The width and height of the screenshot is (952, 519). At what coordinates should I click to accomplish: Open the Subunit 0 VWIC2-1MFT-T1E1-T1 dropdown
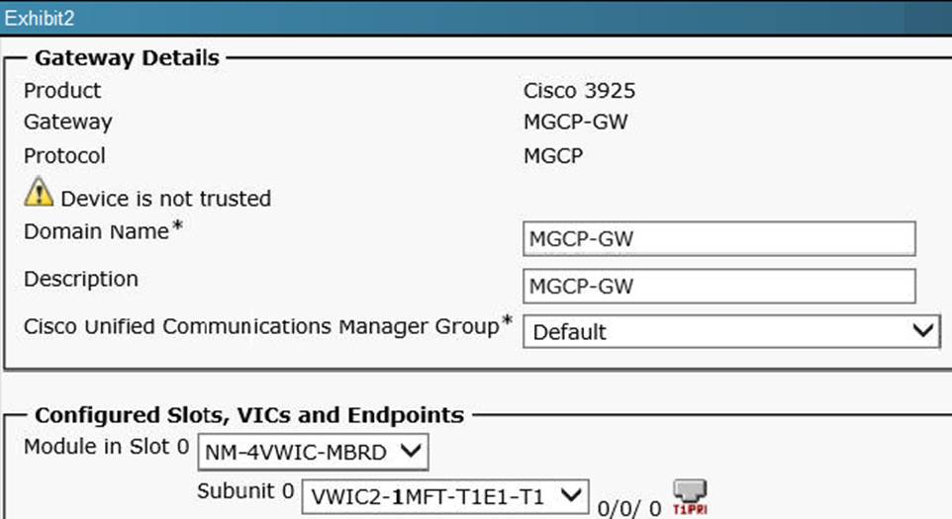pos(445,494)
